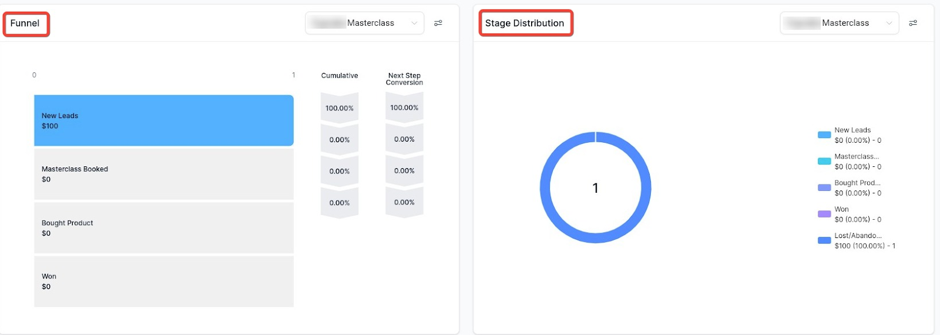Click the Lost/Abando legend label text
The height and width of the screenshot is (335, 940).
pos(858,236)
